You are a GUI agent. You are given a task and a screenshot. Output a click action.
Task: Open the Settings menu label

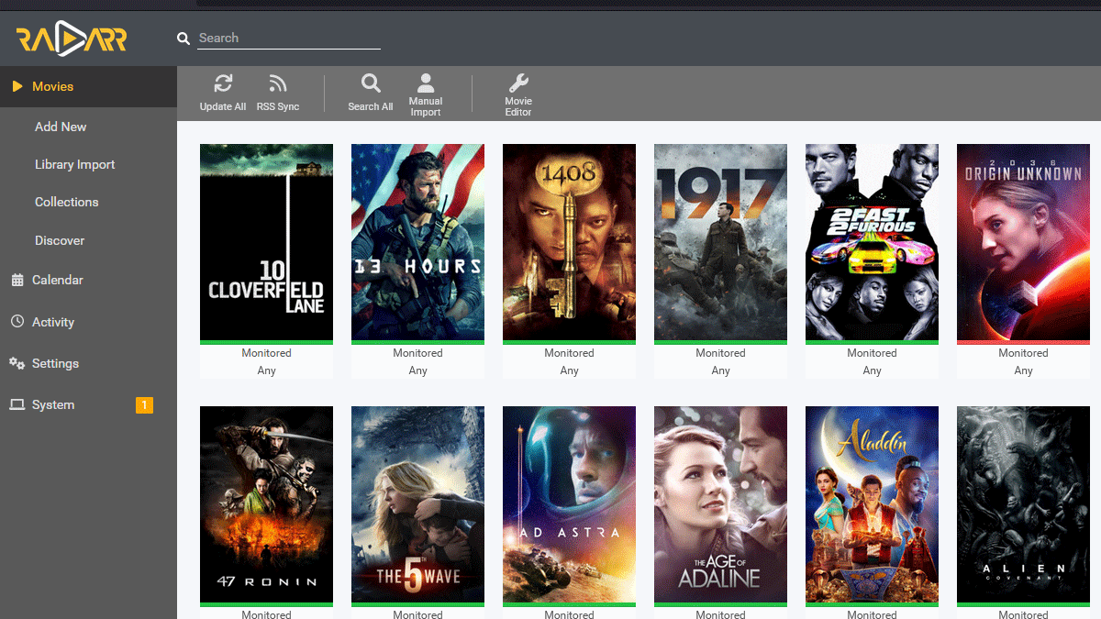pos(55,363)
